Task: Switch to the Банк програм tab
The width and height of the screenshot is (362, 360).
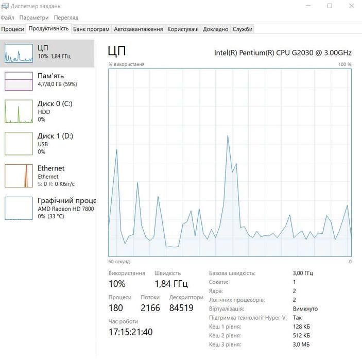Action: point(91,29)
